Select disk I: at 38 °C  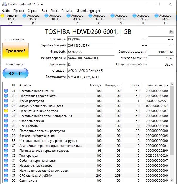(55, 19)
